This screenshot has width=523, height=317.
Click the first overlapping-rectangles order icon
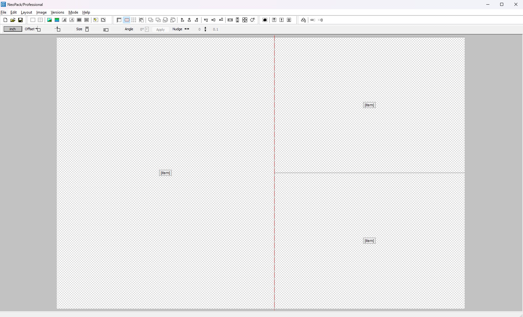click(151, 20)
